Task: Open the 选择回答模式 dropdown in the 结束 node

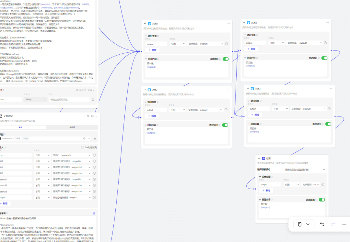Action: 305,170
